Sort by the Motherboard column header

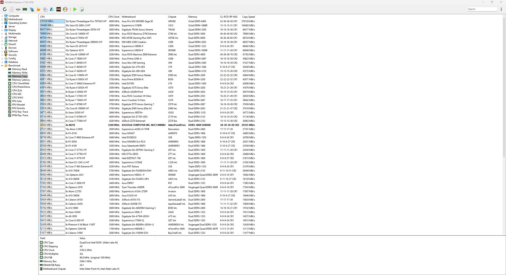[144, 17]
